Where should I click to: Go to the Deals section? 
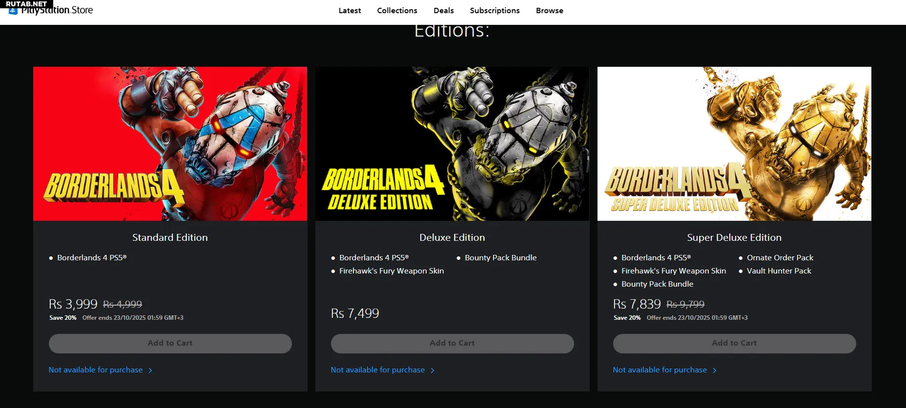(x=443, y=10)
